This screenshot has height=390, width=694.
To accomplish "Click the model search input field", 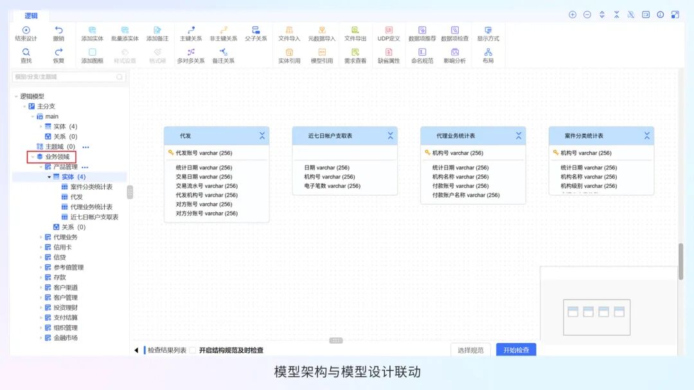I will pos(64,76).
